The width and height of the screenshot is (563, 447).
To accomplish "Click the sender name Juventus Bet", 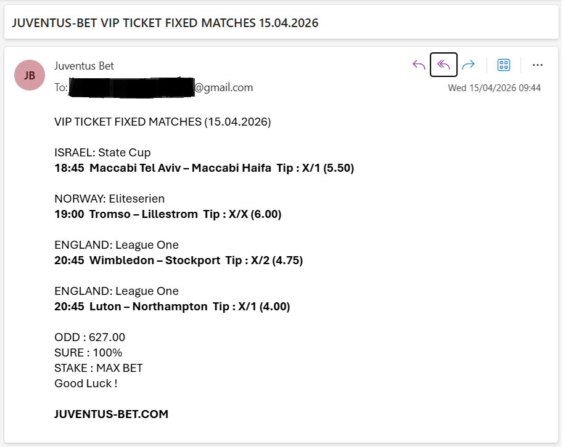I will tap(84, 66).
